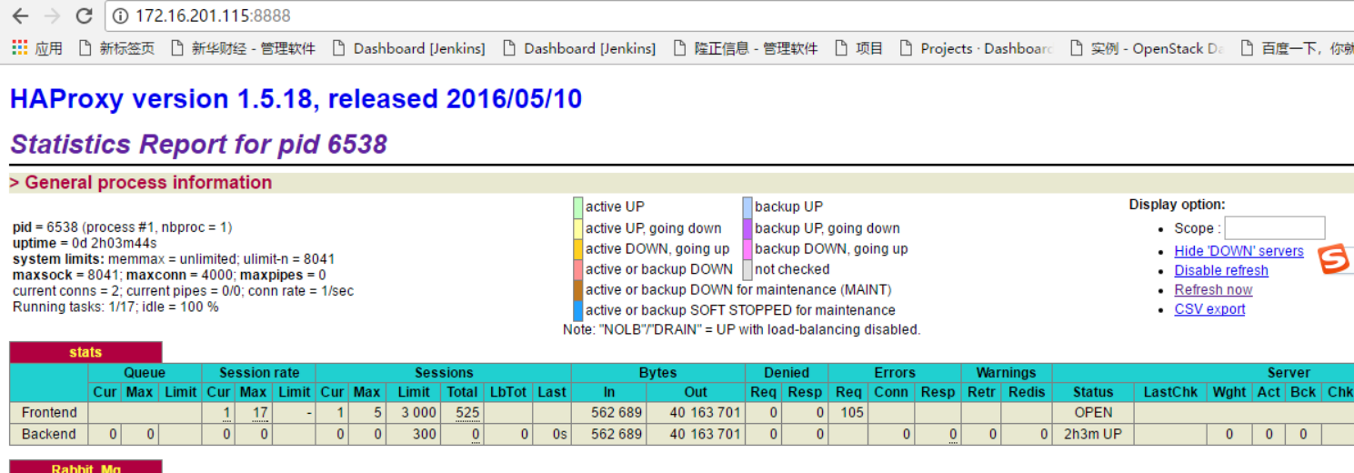The width and height of the screenshot is (1354, 473).
Task: Click the Frontend status OPEN cell
Action: pos(1093,412)
